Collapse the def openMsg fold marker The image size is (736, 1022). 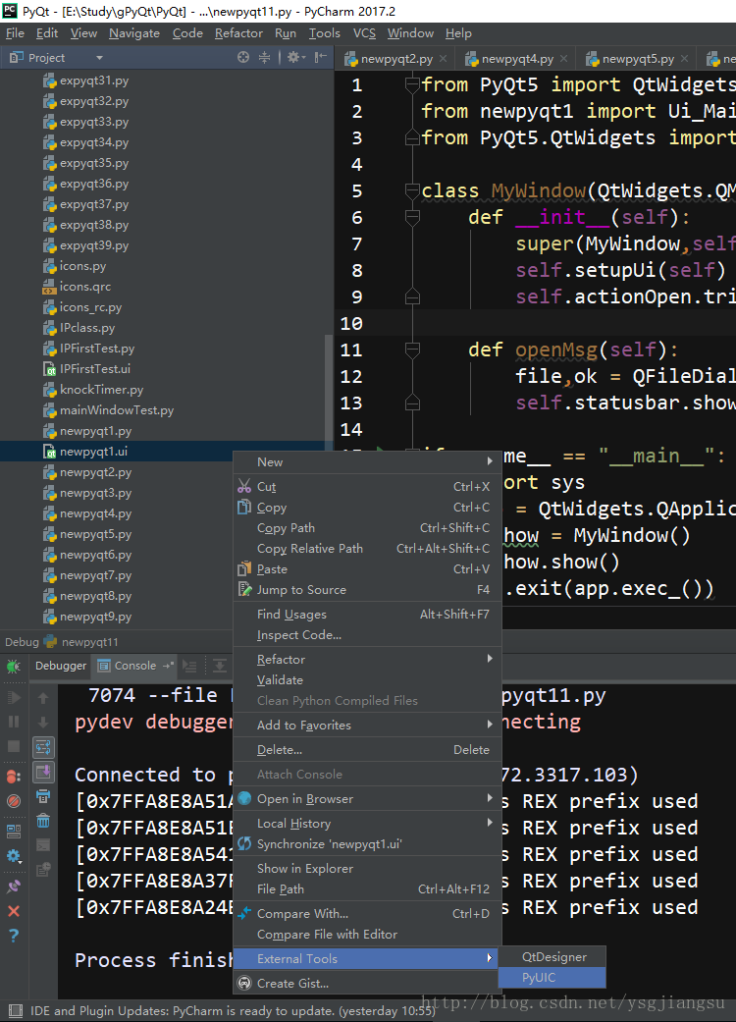click(x=411, y=350)
